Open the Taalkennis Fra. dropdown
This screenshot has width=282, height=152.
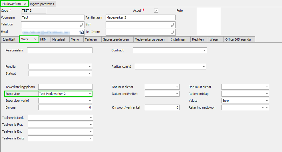point(91,125)
